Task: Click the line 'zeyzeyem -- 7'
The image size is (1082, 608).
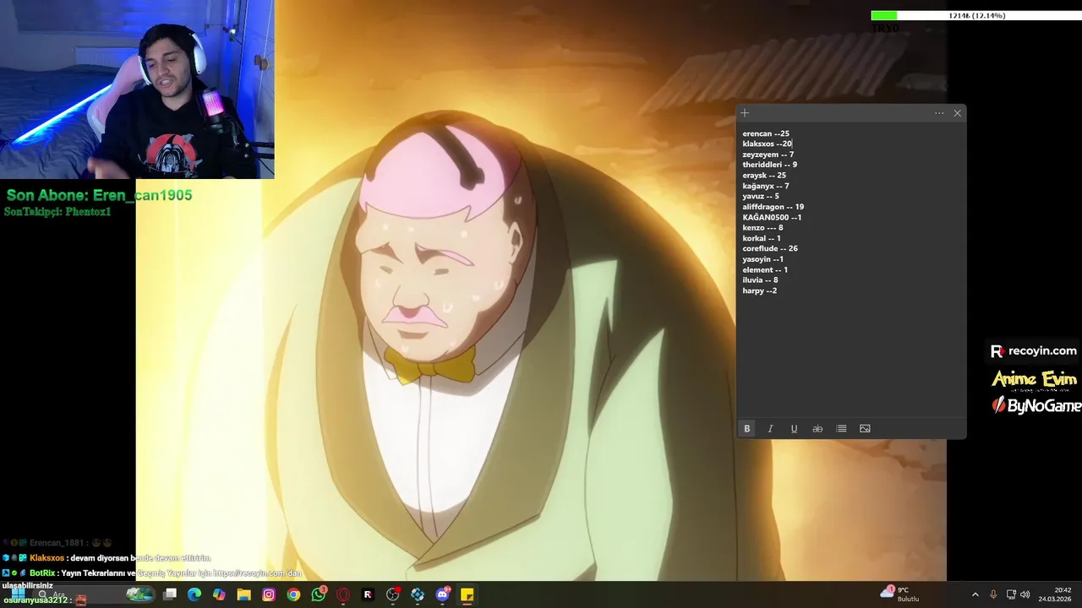Action: coord(768,155)
